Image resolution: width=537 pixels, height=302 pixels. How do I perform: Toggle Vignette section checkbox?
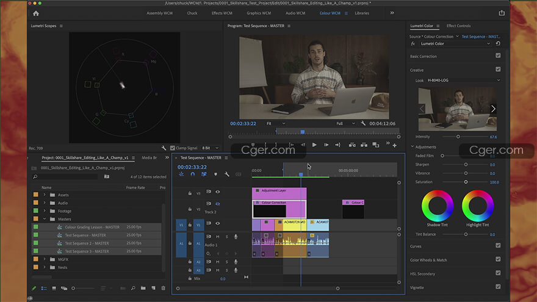coord(498,287)
